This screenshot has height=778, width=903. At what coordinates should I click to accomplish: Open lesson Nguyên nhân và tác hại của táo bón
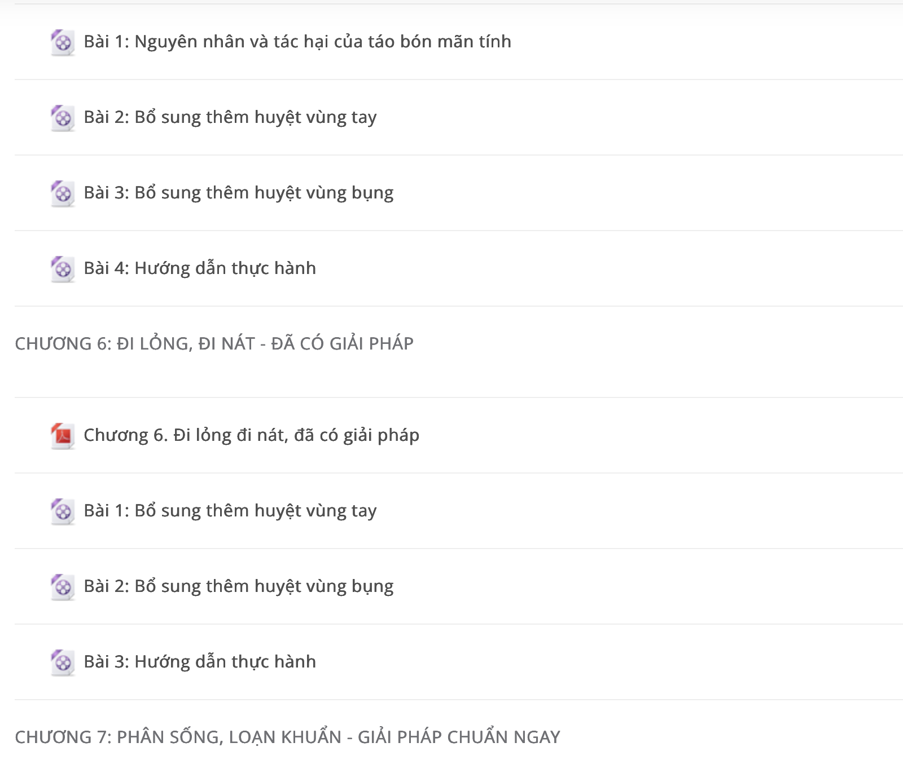click(297, 42)
